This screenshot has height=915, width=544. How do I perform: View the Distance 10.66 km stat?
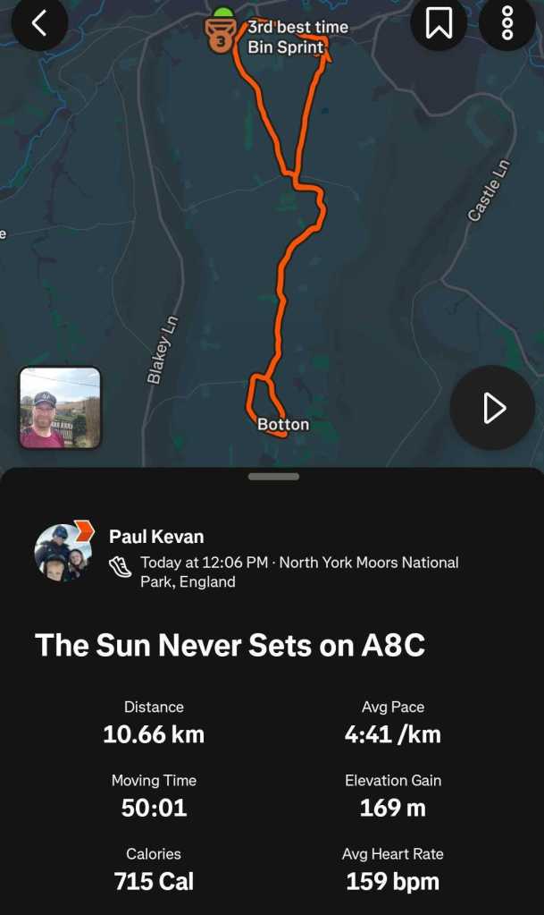154,734
